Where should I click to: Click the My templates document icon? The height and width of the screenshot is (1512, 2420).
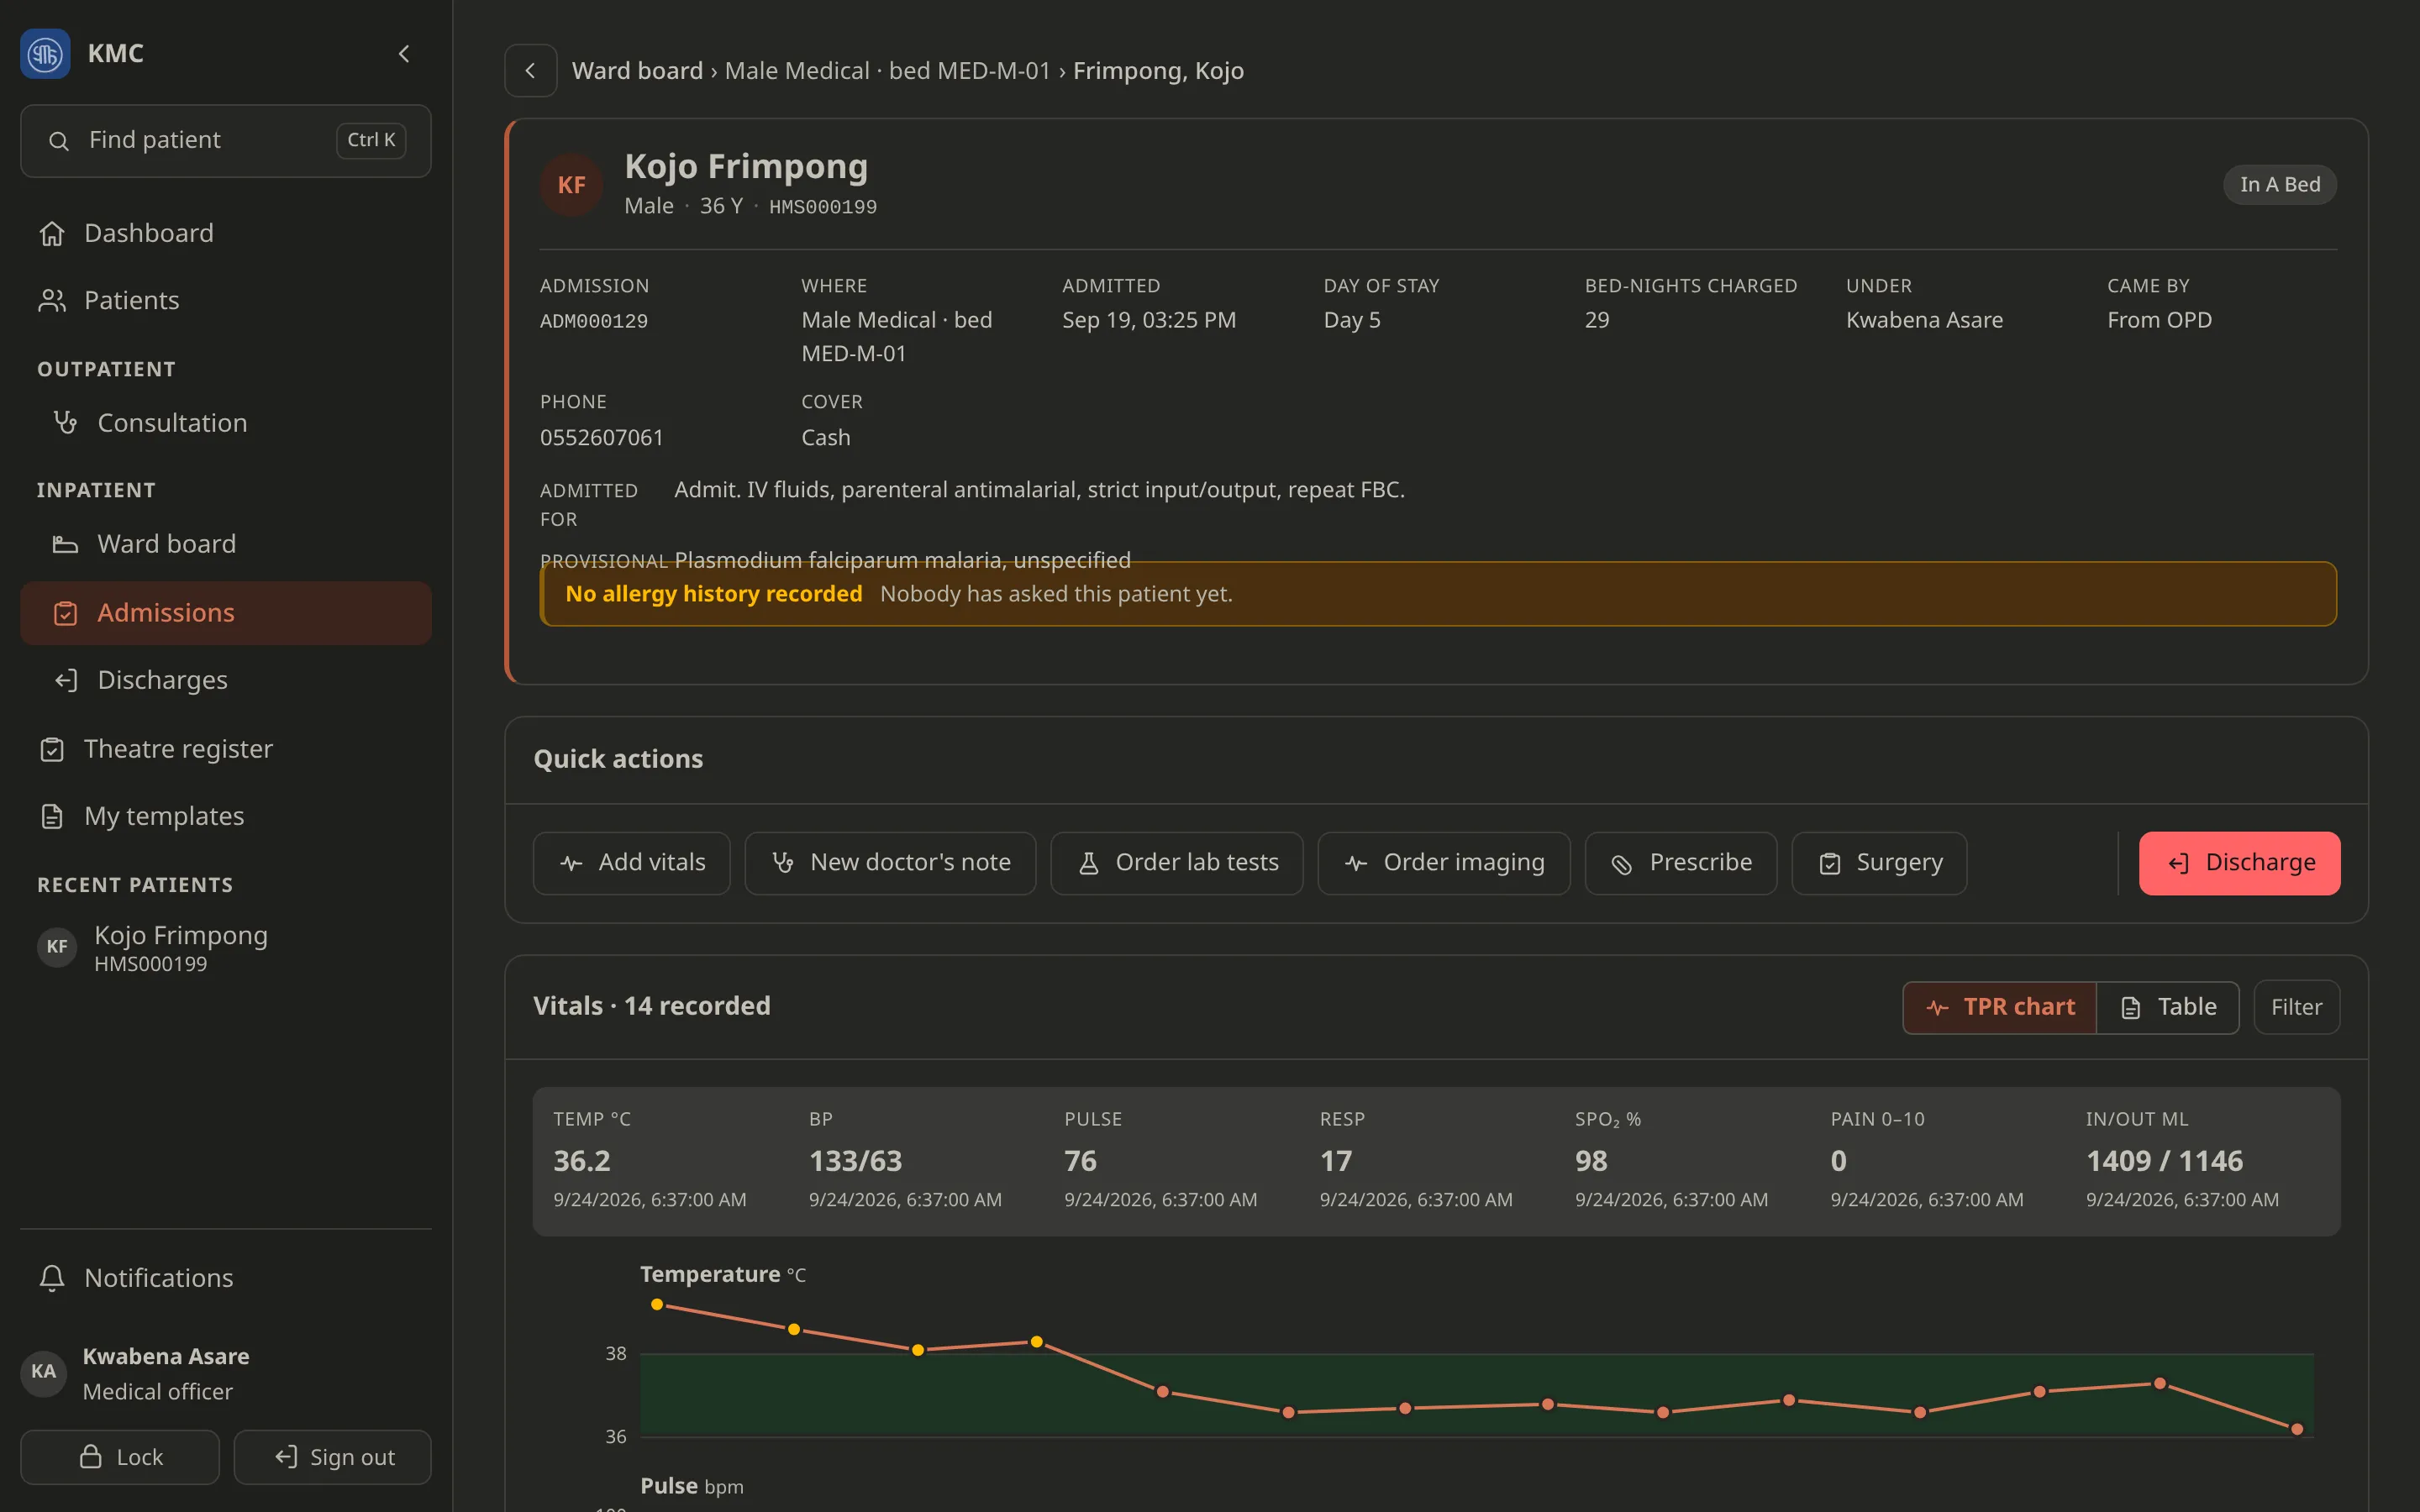point(52,816)
